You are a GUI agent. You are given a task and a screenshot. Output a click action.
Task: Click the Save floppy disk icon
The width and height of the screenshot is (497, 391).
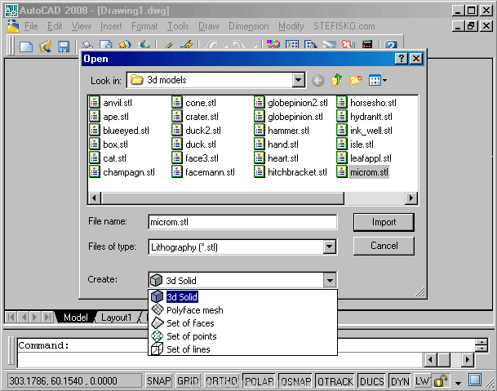pyautogui.click(x=64, y=47)
